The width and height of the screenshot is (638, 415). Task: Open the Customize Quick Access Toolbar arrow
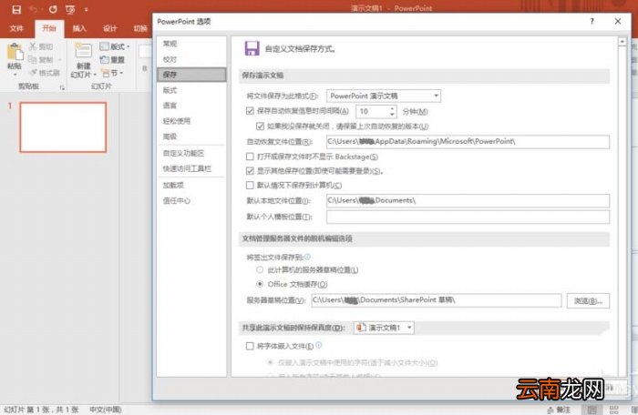click(87, 9)
